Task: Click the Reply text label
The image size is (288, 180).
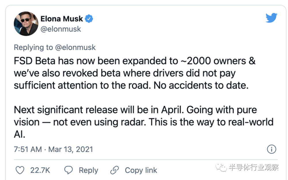Action: point(88,170)
